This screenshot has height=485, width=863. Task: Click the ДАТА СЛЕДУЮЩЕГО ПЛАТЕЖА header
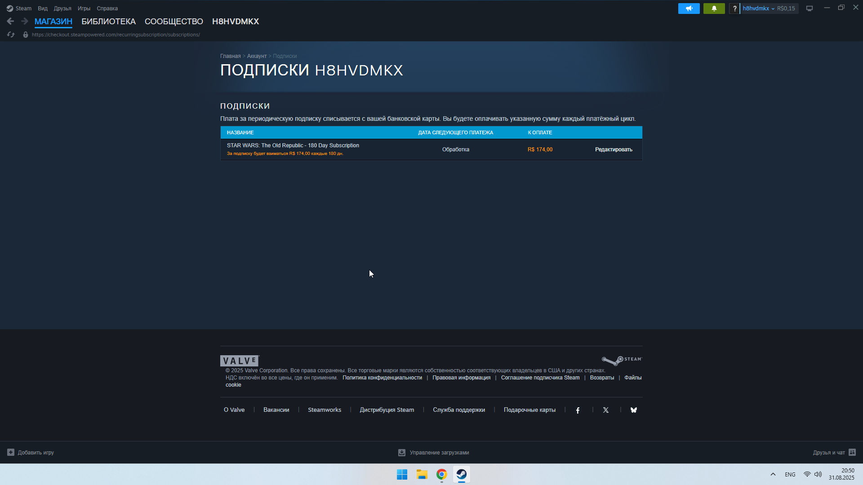coord(456,132)
